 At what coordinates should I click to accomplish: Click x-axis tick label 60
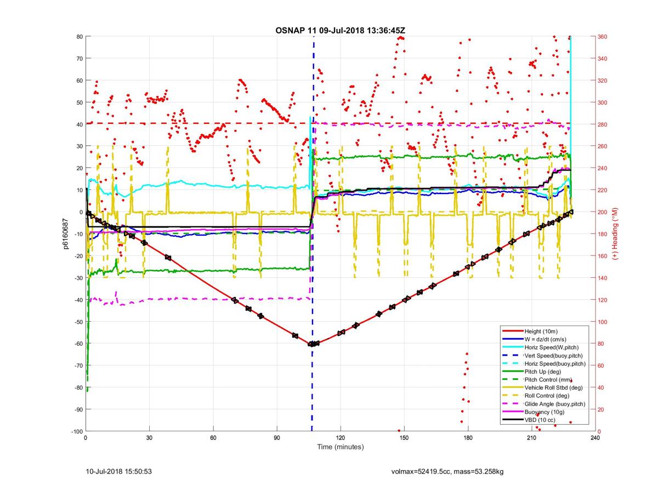213,438
